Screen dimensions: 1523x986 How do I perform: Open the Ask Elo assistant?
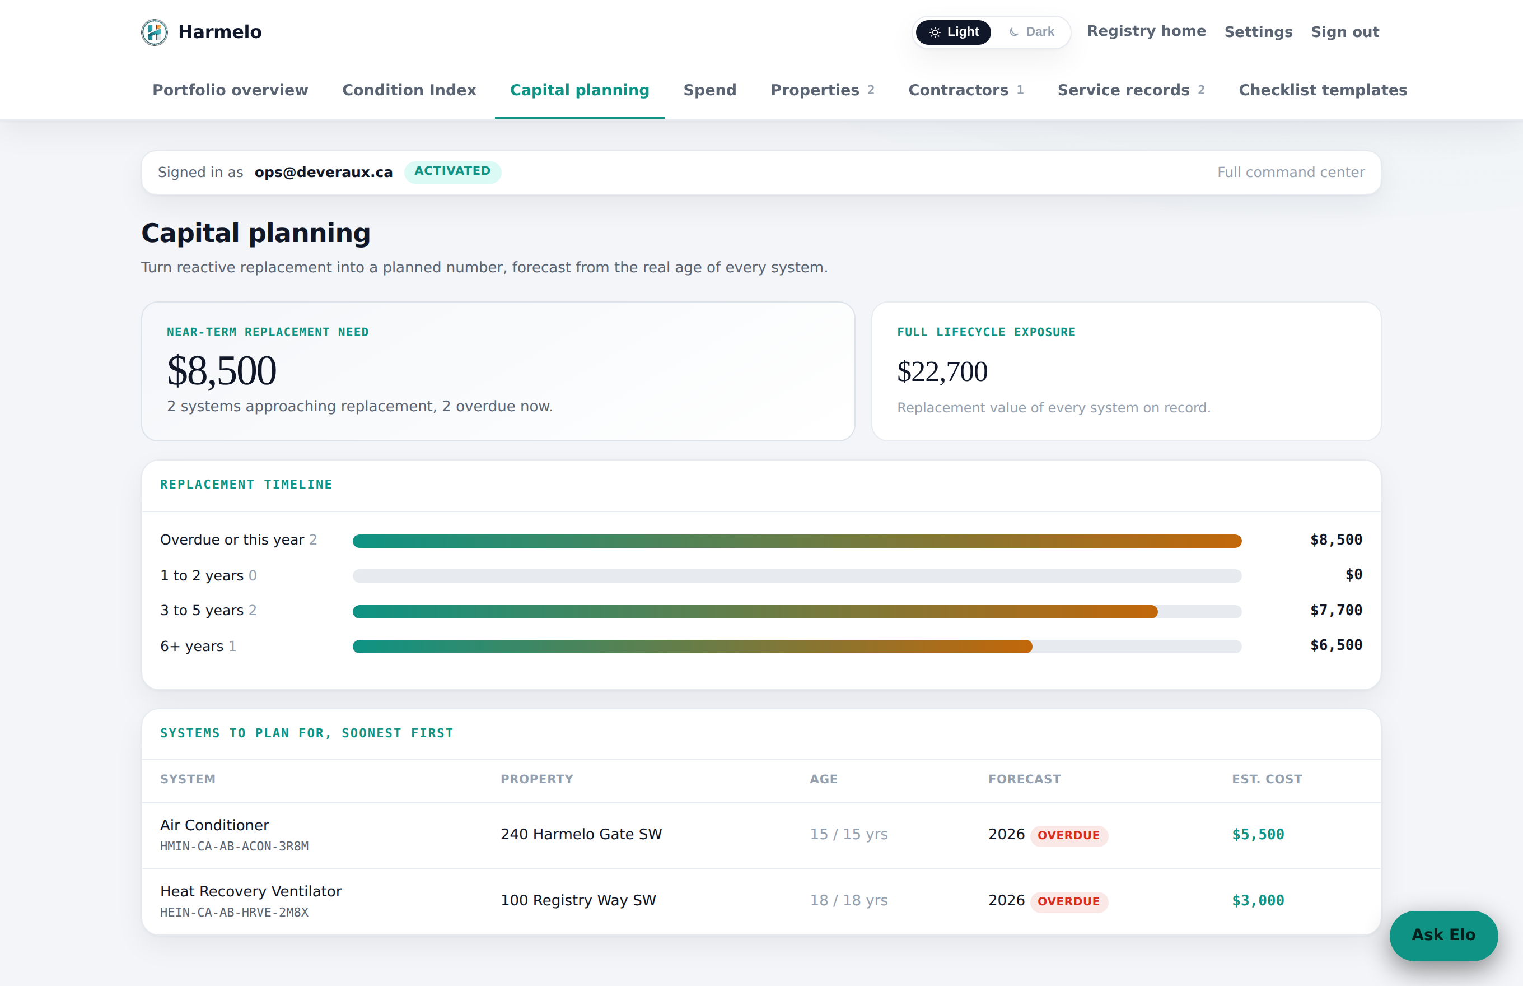(x=1443, y=936)
